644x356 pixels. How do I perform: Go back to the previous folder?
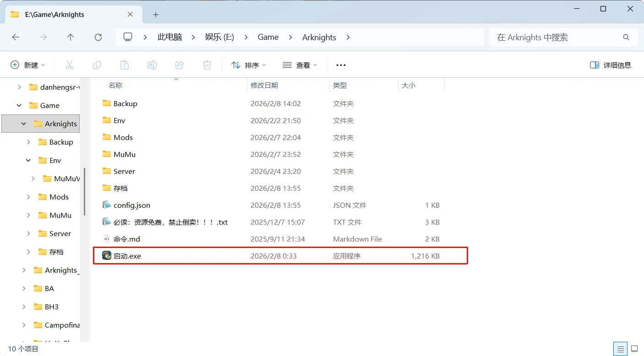pos(16,37)
